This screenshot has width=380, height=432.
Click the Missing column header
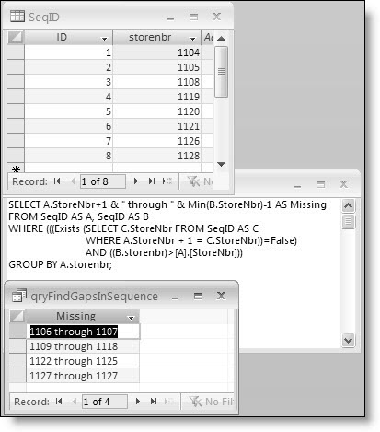[x=83, y=316]
